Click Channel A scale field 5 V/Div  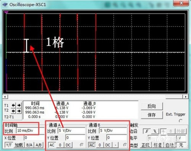click(x=71, y=130)
